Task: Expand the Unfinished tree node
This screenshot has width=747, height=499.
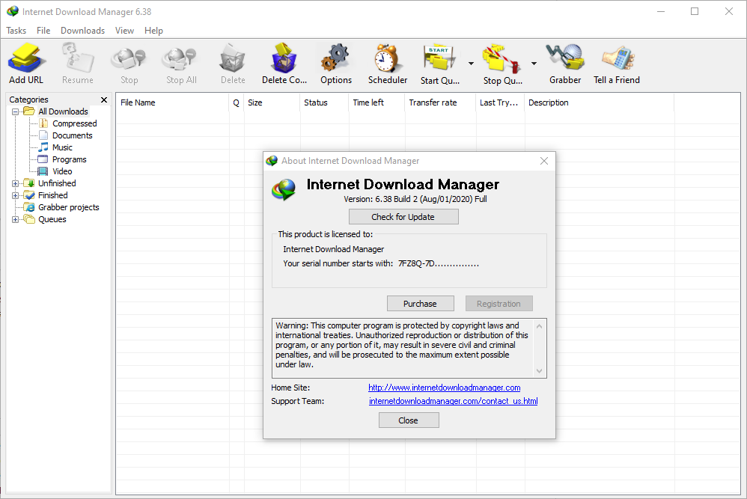Action: [15, 183]
